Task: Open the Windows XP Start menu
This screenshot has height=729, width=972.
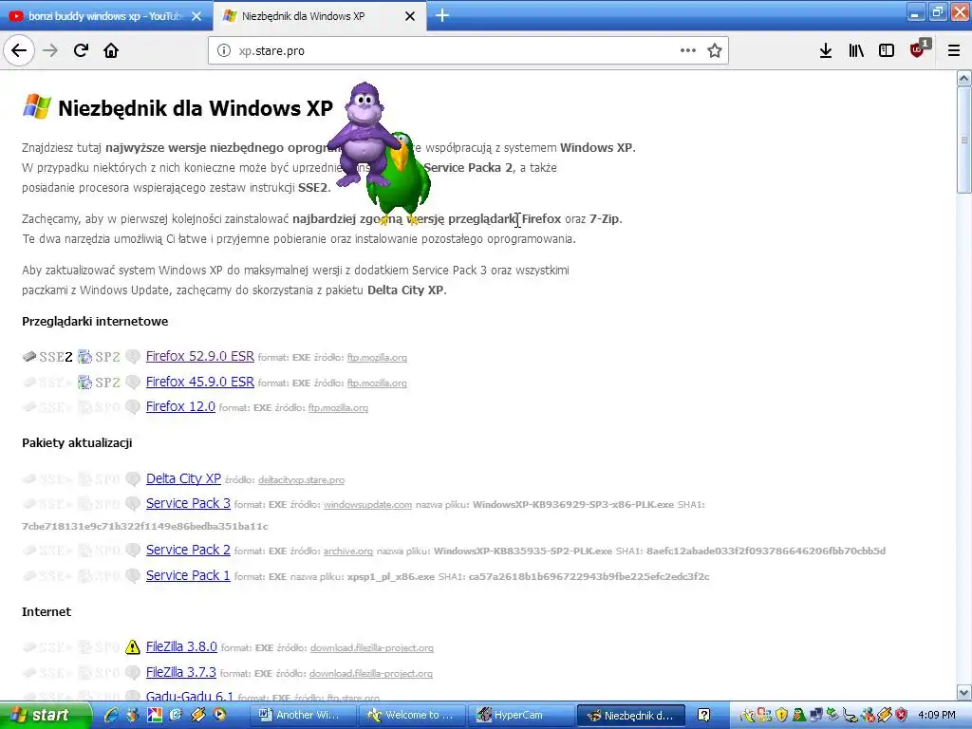Action: 46,715
